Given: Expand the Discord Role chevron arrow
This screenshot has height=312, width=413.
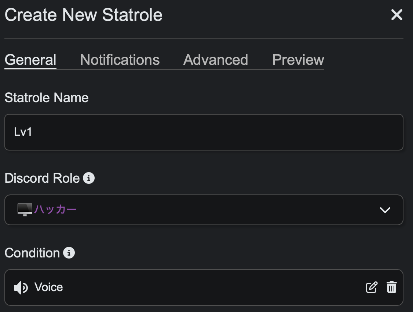Looking at the screenshot, I should [x=385, y=210].
